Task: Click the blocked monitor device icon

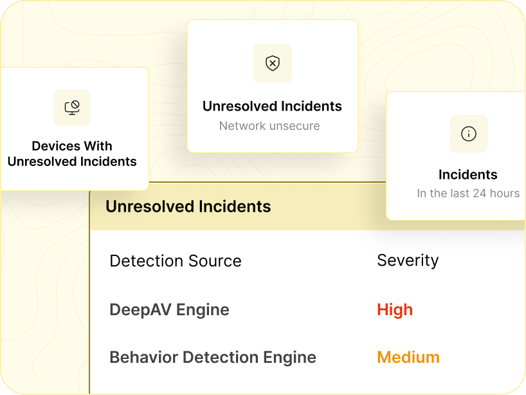Action: pyautogui.click(x=72, y=107)
